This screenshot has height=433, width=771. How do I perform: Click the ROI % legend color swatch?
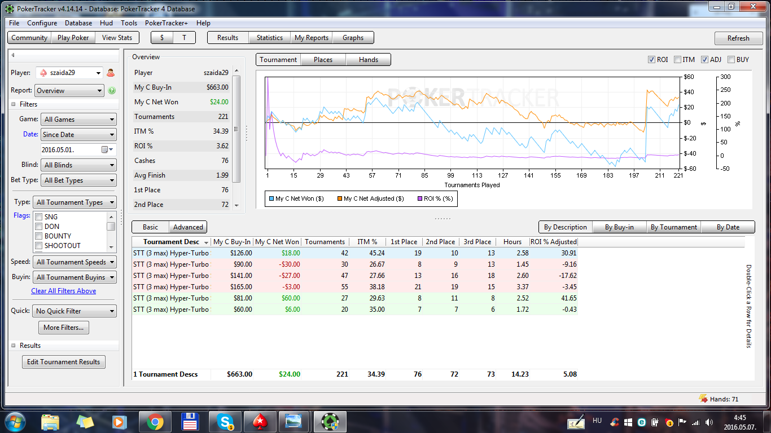pos(419,198)
